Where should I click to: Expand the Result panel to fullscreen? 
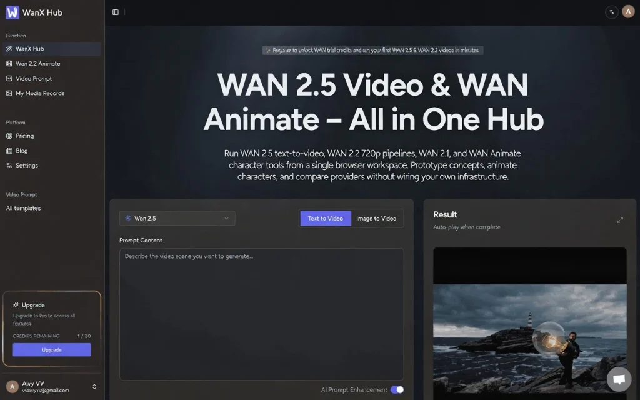coord(620,220)
